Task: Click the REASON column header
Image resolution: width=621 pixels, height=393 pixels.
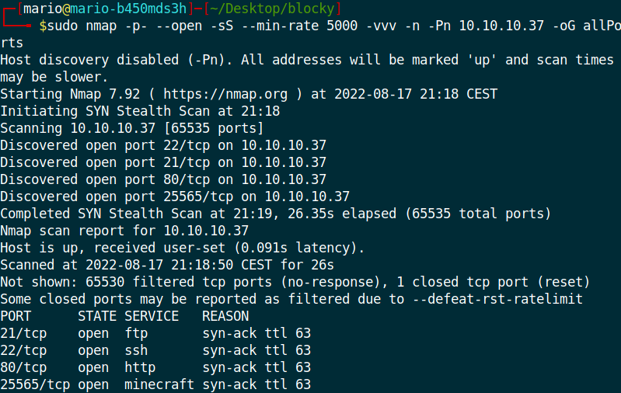Action: [225, 316]
